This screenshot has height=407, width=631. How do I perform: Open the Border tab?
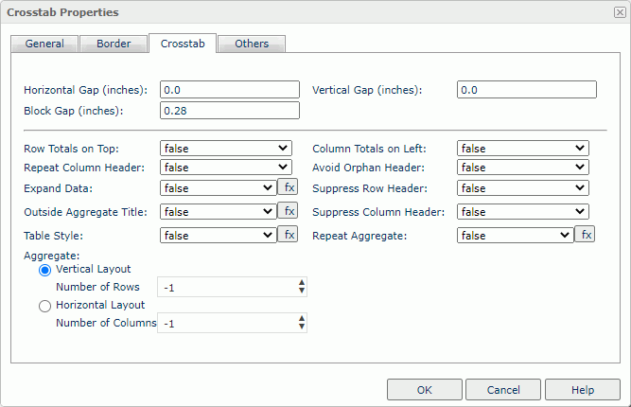(x=114, y=44)
